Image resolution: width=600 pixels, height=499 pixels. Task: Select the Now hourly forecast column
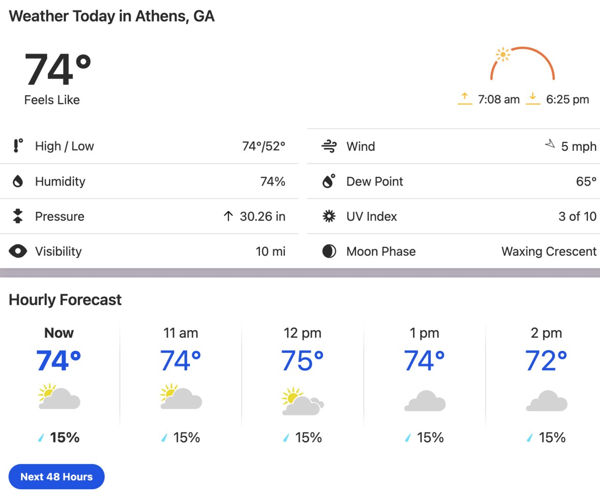point(59,385)
